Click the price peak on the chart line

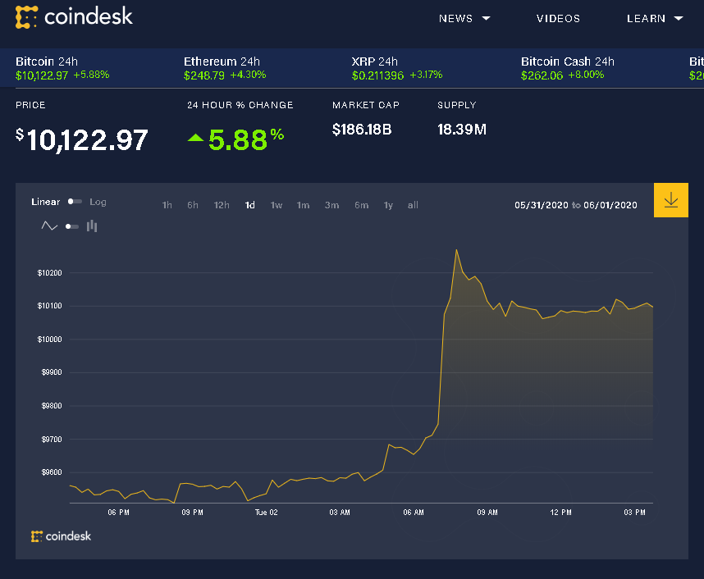pos(456,250)
